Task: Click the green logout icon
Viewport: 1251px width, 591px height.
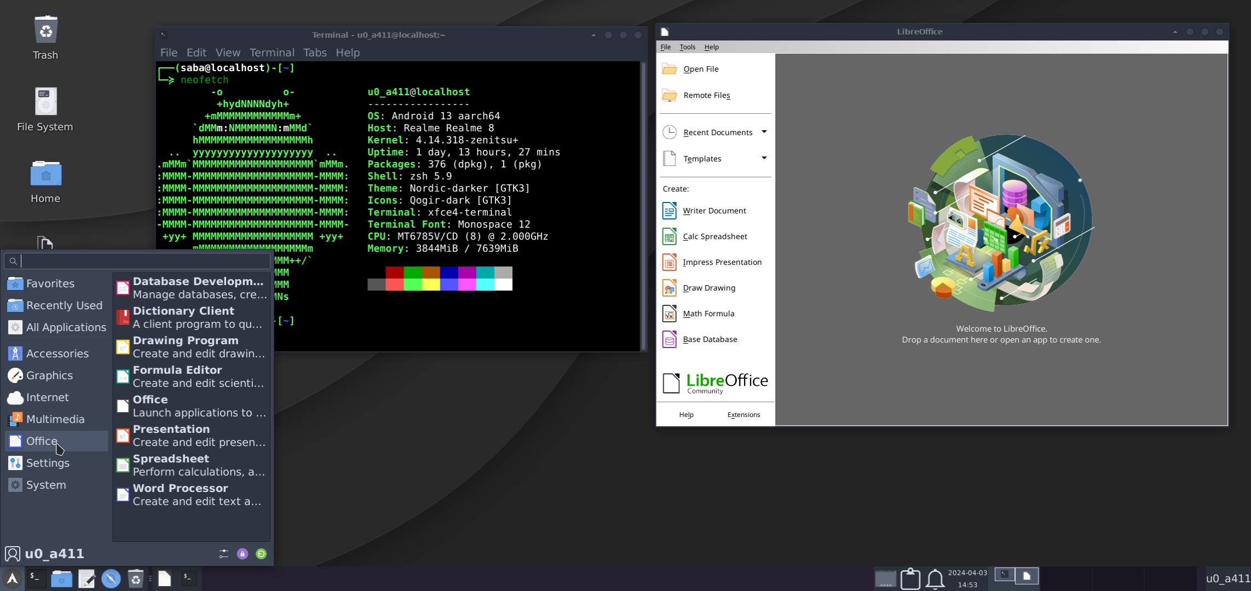Action: (x=261, y=554)
